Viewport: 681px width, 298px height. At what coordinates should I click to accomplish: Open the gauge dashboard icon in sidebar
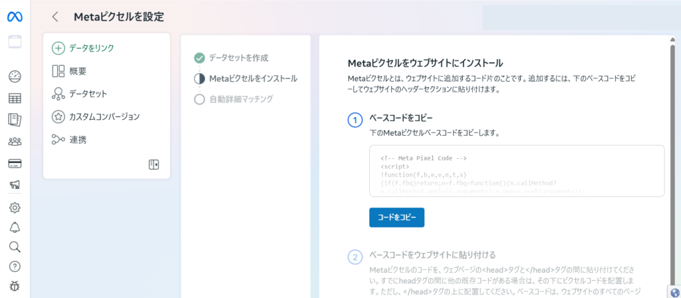coord(15,76)
